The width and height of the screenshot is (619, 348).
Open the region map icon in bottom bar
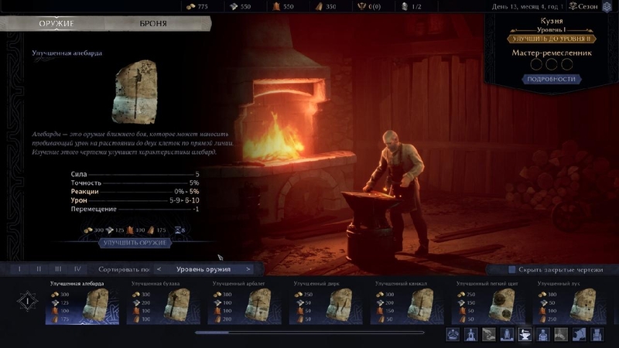(580, 334)
